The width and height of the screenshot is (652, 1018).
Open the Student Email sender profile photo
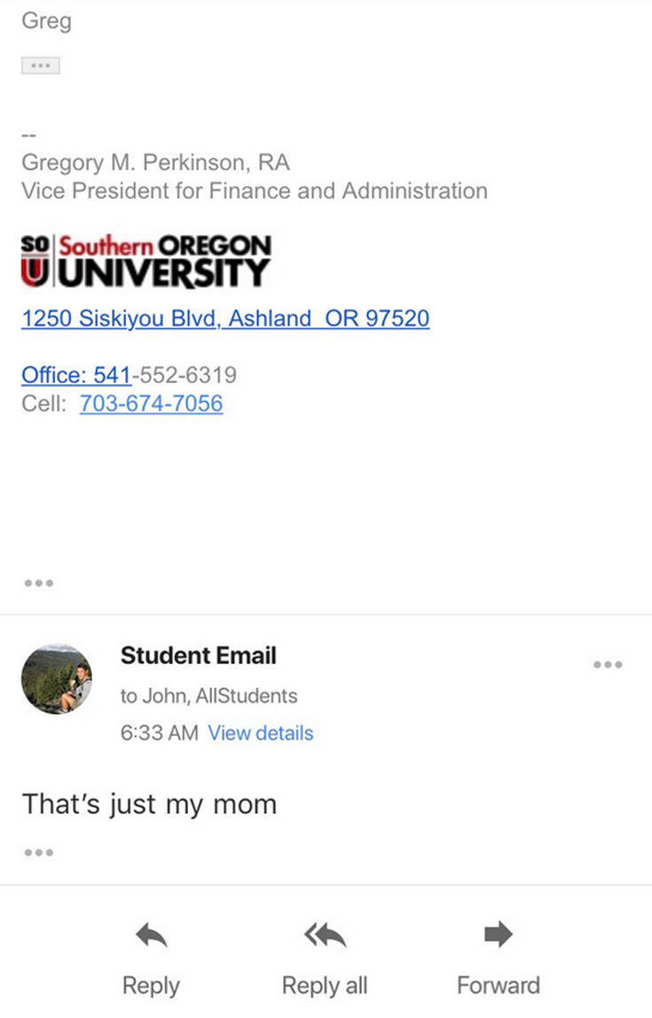pyautogui.click(x=56, y=678)
